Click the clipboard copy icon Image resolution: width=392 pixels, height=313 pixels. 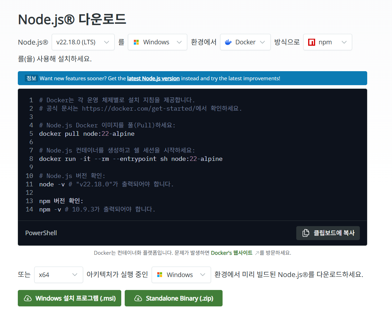[305, 233]
